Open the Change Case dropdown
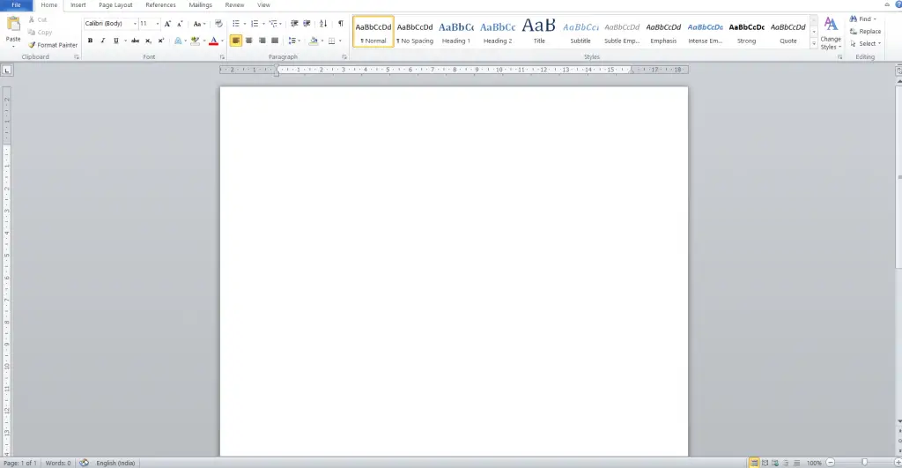Viewport: 902px width, 468px height. click(199, 24)
